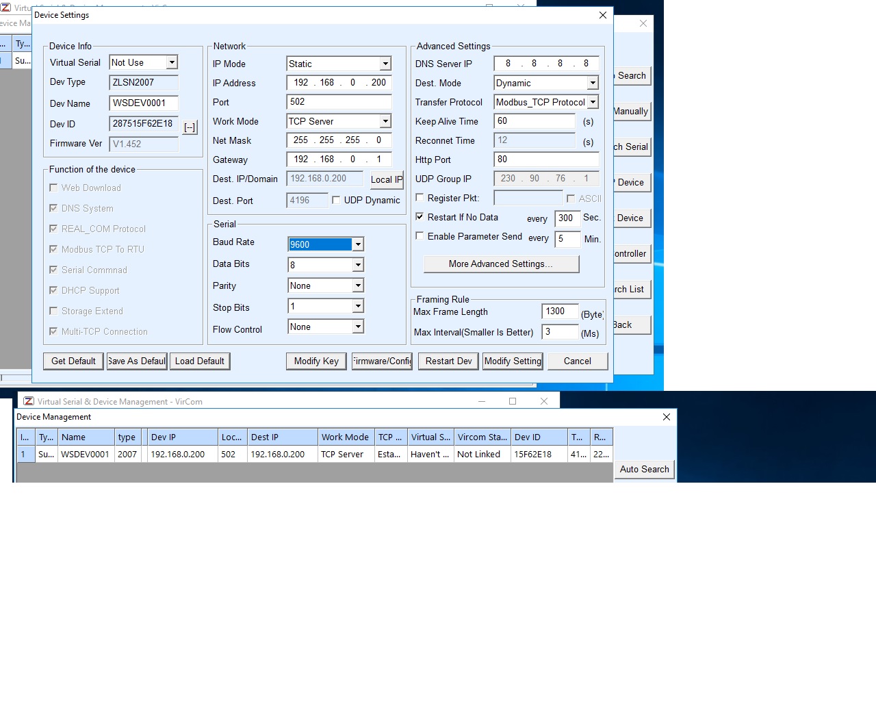Open the Transfer Protocol dropdown
Image resolution: width=876 pixels, height=701 pixels.
(593, 102)
